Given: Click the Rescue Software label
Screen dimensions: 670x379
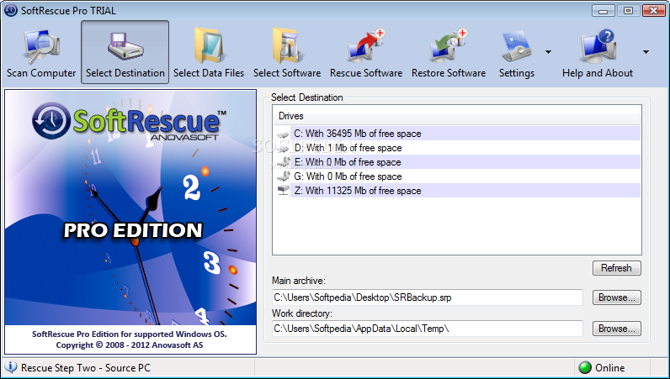Looking at the screenshot, I should [x=366, y=73].
